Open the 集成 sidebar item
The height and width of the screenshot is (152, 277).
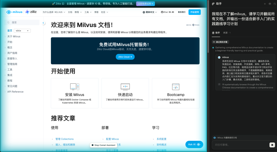click(10, 75)
